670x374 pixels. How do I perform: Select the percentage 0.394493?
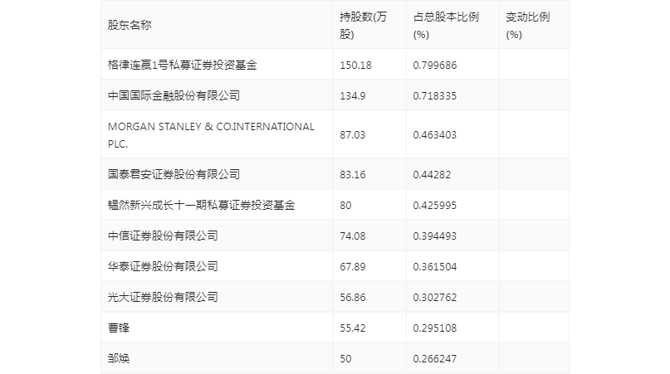coord(434,236)
